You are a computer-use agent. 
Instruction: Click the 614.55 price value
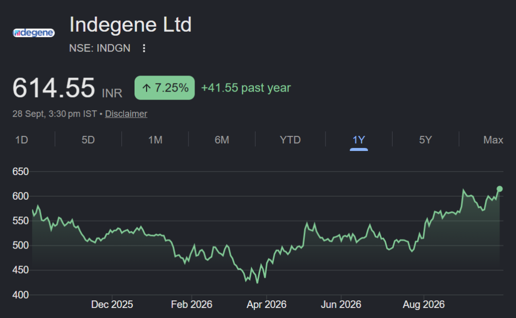(53, 88)
